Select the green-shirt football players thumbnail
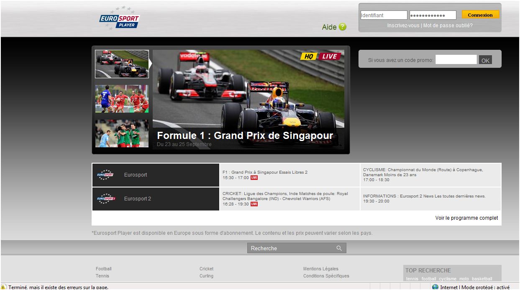The height and width of the screenshot is (290, 520). tap(122, 133)
